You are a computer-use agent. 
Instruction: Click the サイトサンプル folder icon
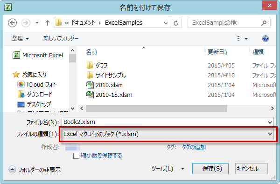[x=90, y=75]
